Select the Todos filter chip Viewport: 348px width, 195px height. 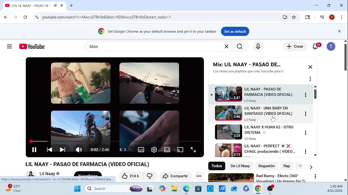coord(217,166)
